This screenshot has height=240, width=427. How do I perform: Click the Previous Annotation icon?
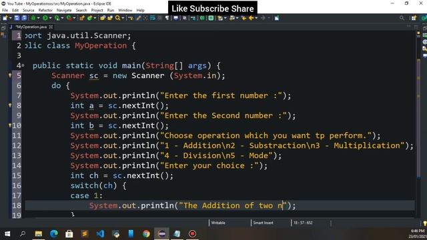[232, 18]
